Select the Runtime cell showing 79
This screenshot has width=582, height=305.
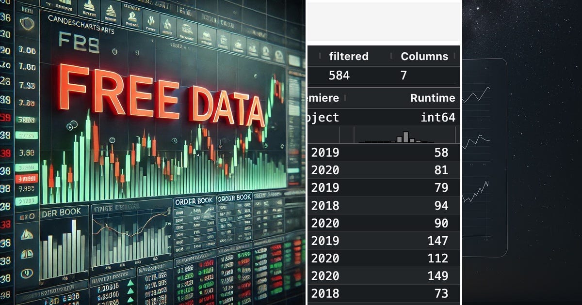pyautogui.click(x=441, y=188)
